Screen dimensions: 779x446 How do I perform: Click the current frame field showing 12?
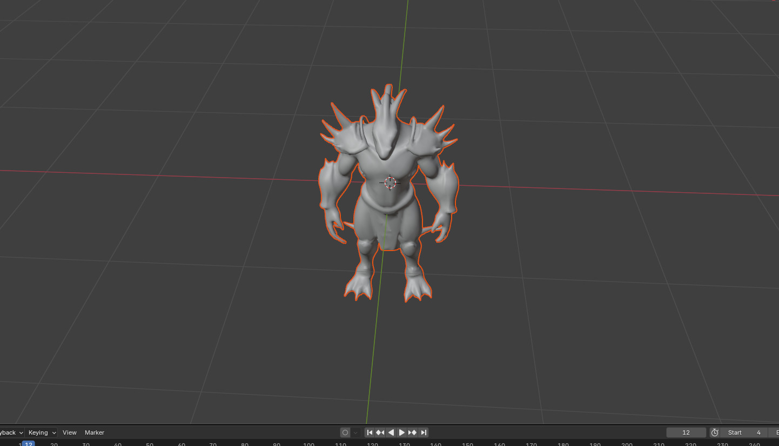(686, 433)
